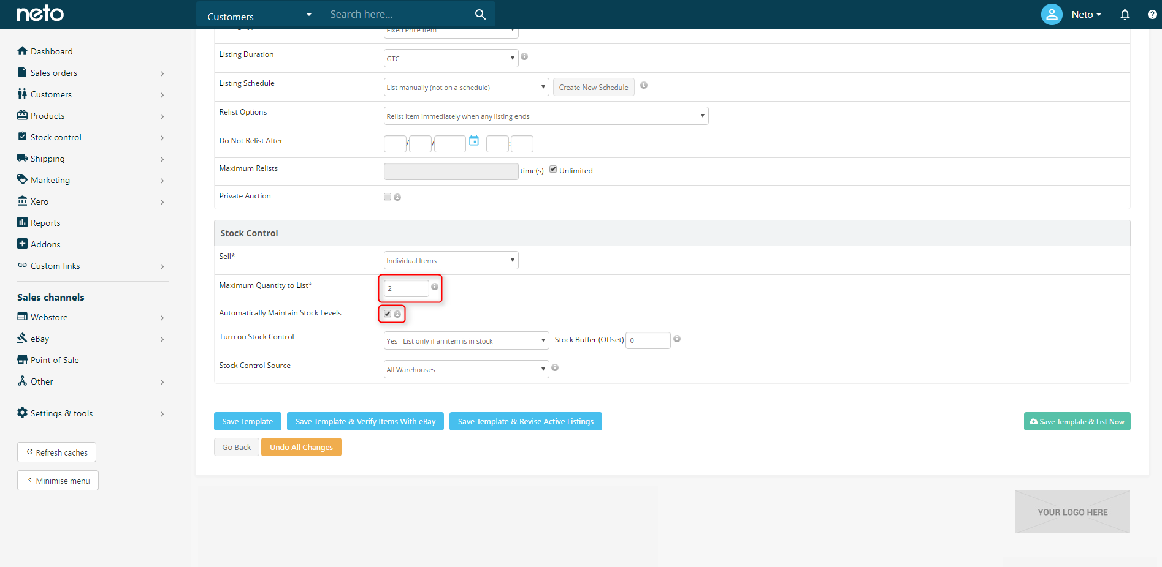
Task: Click the Minimise menu button
Action: (x=58, y=481)
